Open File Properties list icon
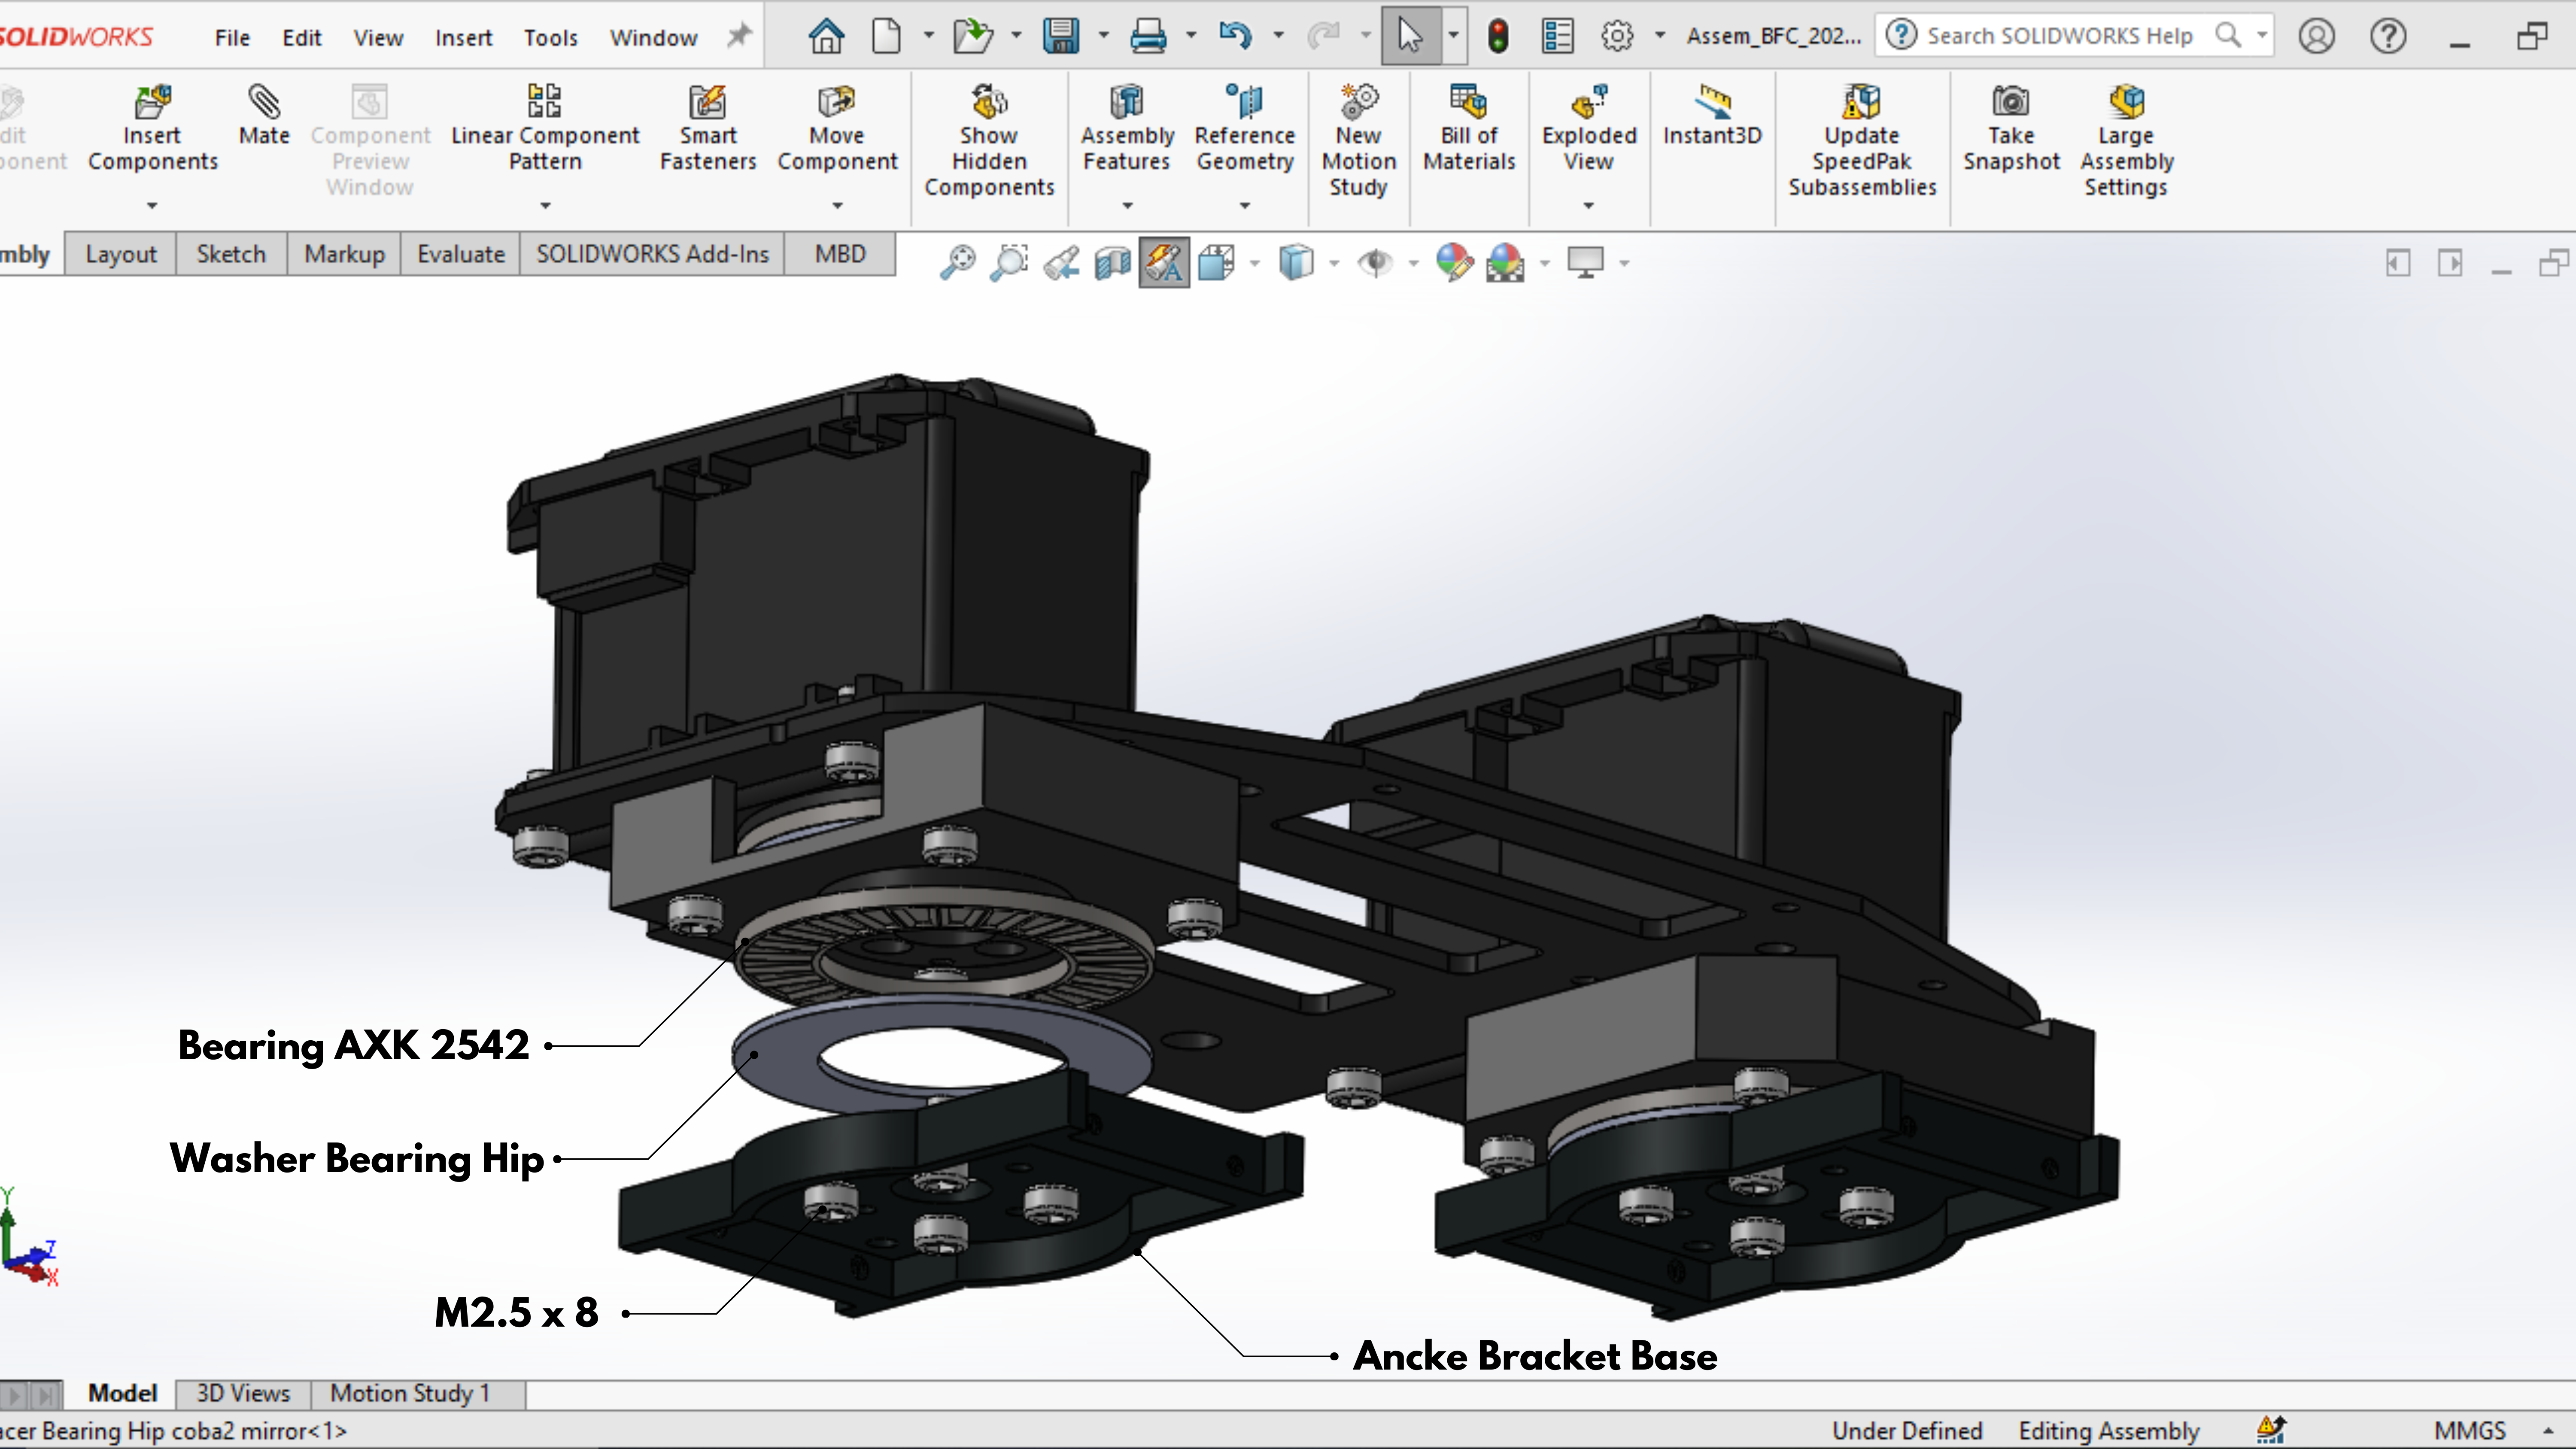Screen dimensions: 2576x1449 [1557, 37]
